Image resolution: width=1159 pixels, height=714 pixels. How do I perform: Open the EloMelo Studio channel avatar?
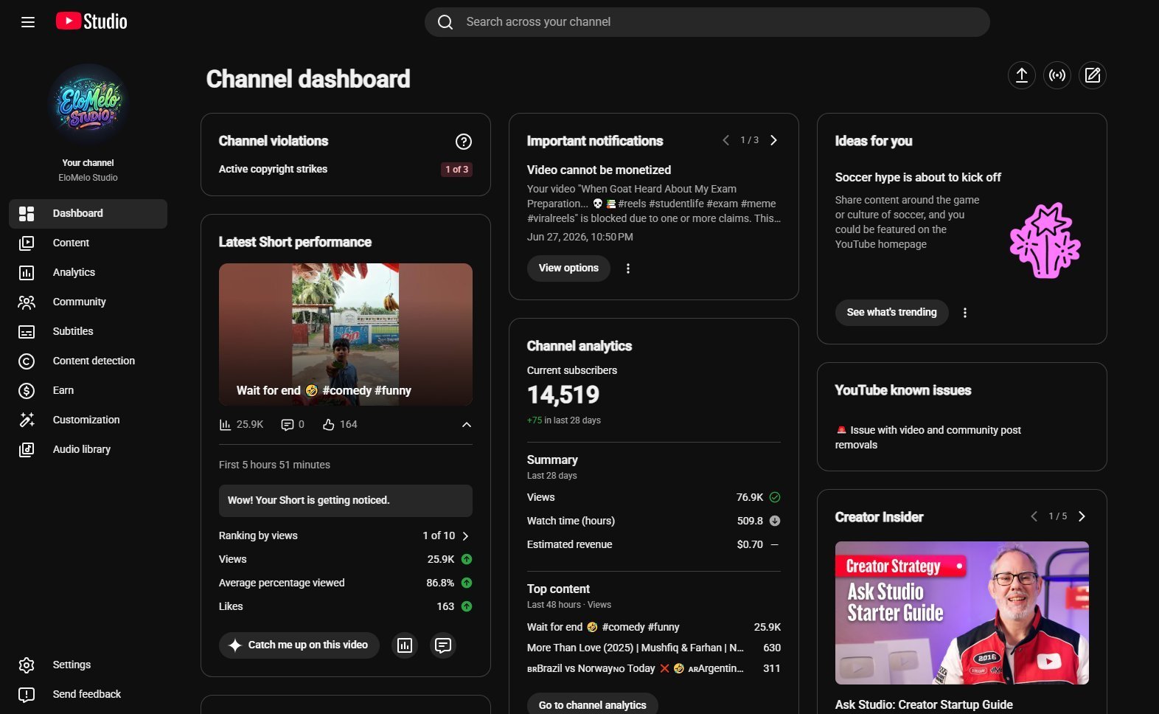pyautogui.click(x=88, y=104)
